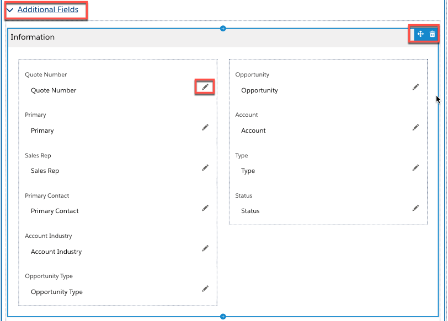Add a section below using bottom plus button

tap(223, 317)
